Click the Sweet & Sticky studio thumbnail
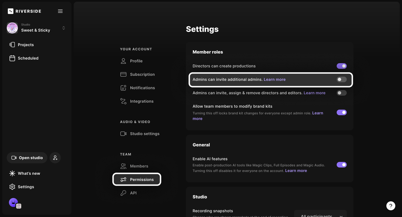402x217 pixels. point(12,28)
